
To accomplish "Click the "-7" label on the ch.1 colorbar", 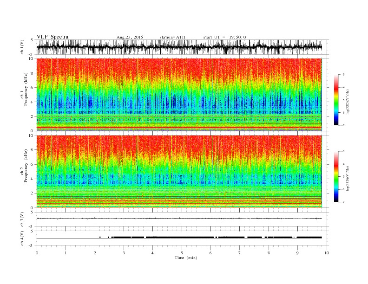I will [x=343, y=125].
